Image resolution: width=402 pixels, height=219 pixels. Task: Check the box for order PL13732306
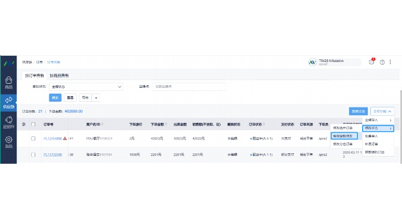coord(33,154)
